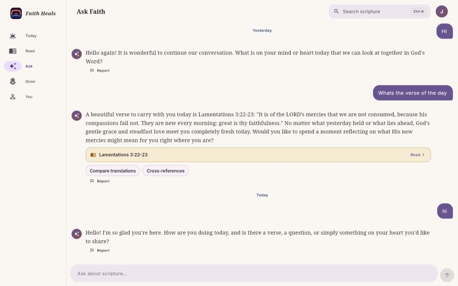Open the Today sunrise icon
This screenshot has height=286, width=458.
coord(12,36)
